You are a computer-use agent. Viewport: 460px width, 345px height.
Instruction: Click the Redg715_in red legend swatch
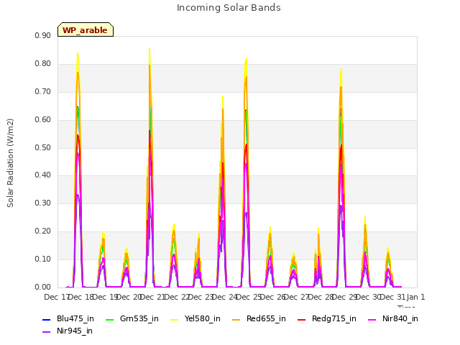tap(302, 319)
